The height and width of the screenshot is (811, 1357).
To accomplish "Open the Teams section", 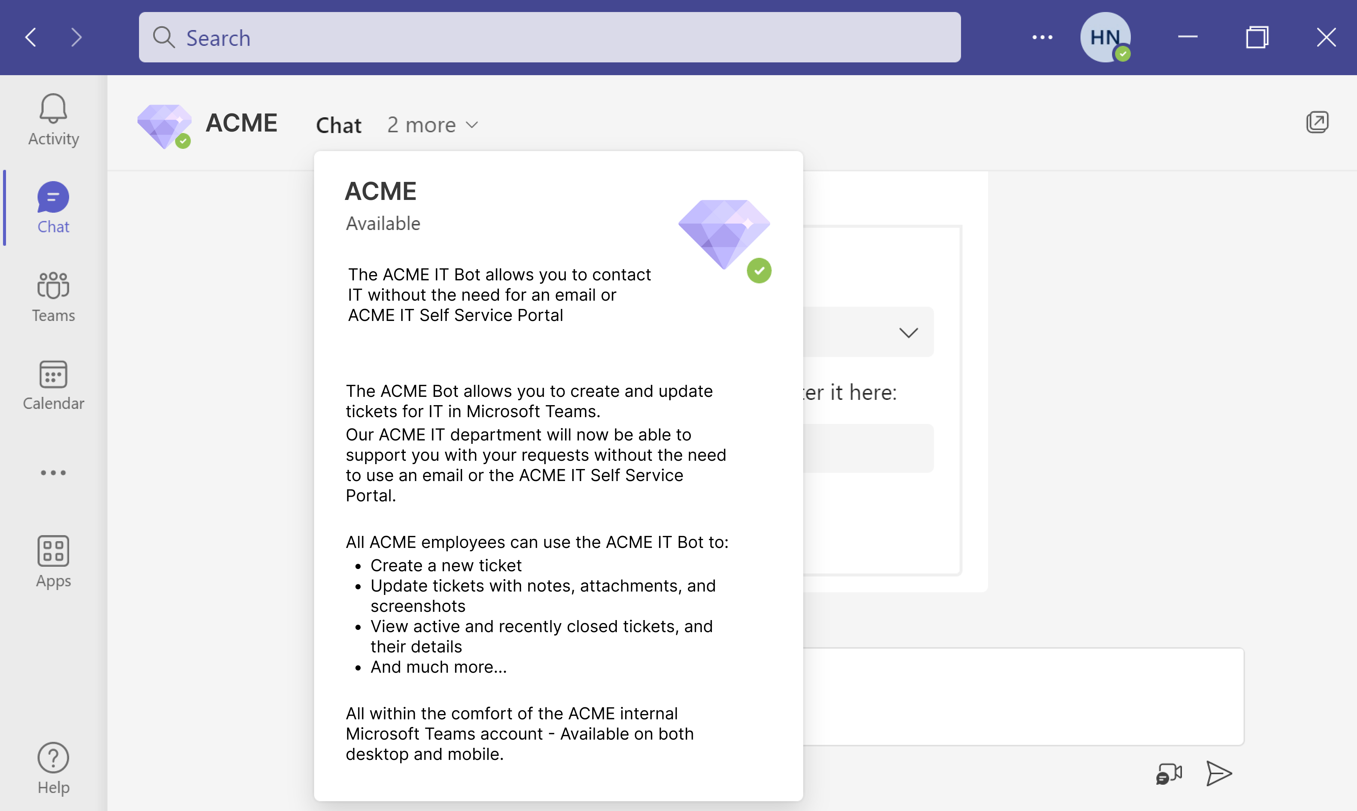I will pyautogui.click(x=54, y=297).
